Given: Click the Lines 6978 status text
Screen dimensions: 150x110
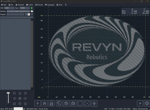Looking at the screenshot, I should click(x=4, y=109).
